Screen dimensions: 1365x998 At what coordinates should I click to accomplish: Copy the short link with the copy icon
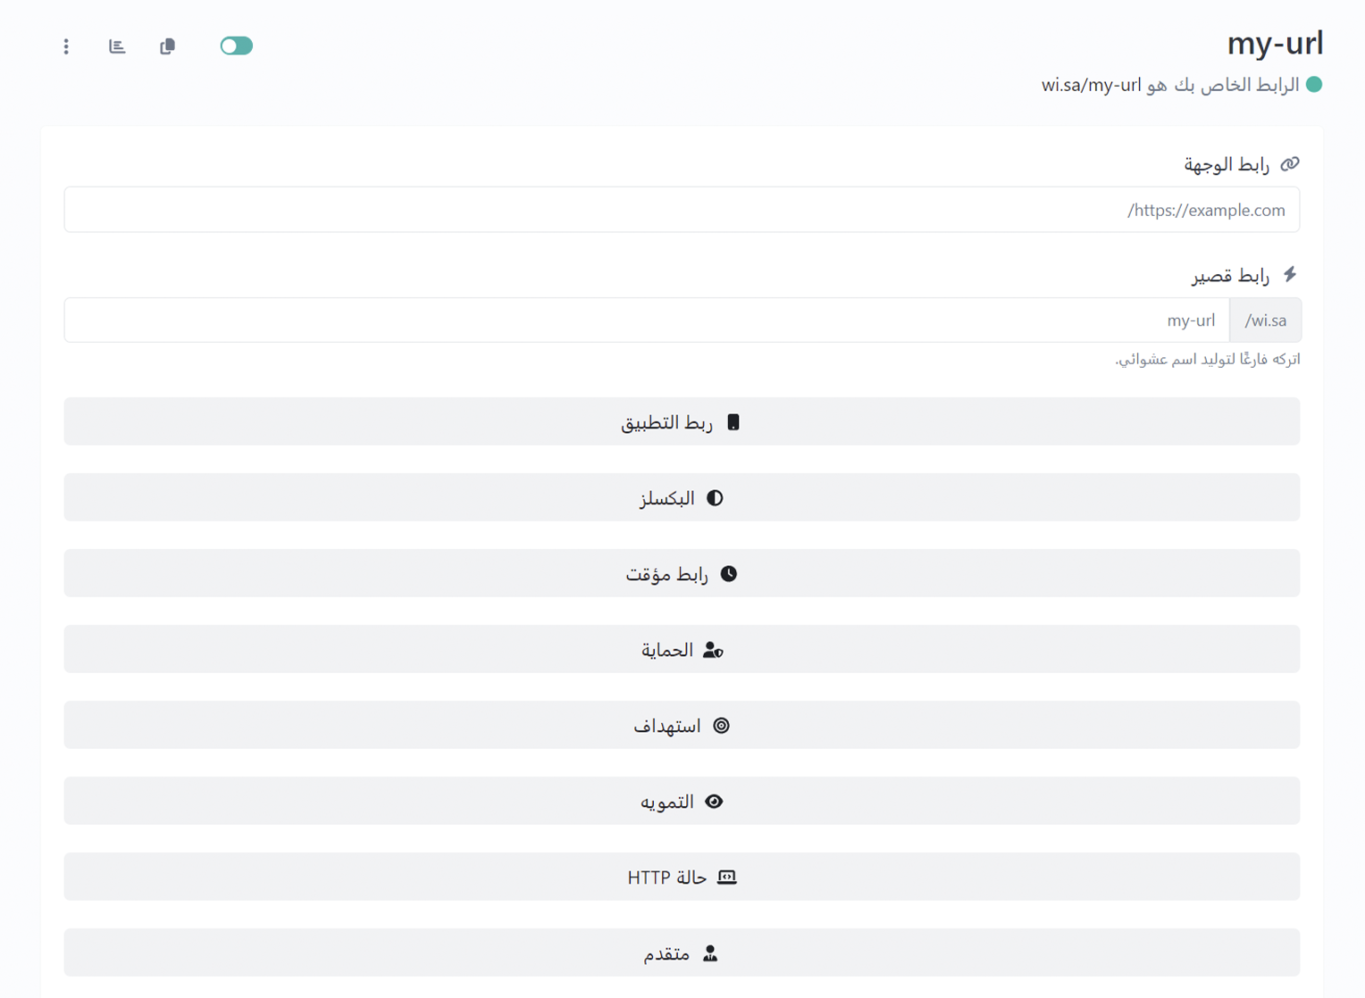tap(167, 46)
